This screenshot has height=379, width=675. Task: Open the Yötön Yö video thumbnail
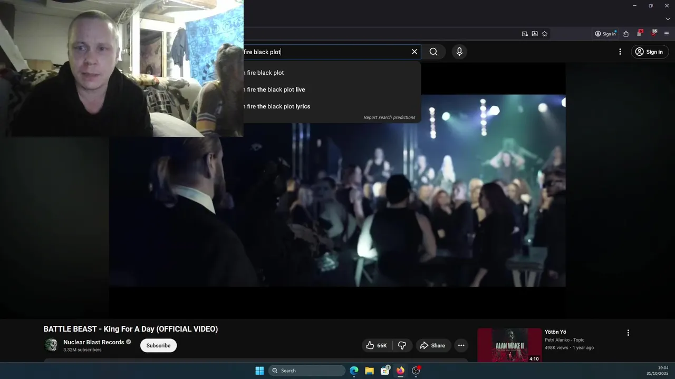click(509, 345)
